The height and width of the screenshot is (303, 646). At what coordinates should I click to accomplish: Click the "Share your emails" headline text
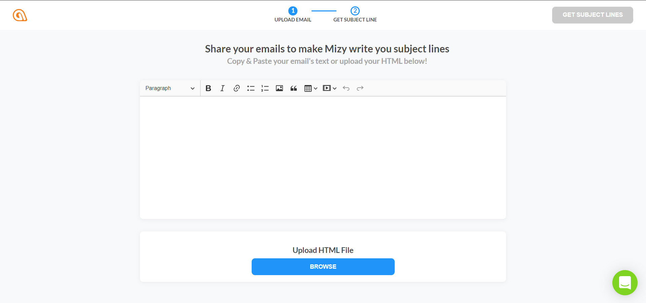tap(327, 49)
